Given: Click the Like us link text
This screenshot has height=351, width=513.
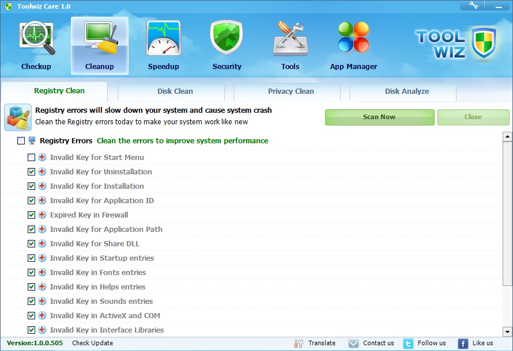Looking at the screenshot, I should point(482,343).
